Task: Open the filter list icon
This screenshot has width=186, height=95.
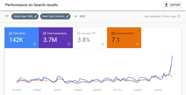Action: point(7,16)
